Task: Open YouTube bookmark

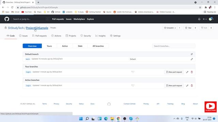Action: coord(27,12)
